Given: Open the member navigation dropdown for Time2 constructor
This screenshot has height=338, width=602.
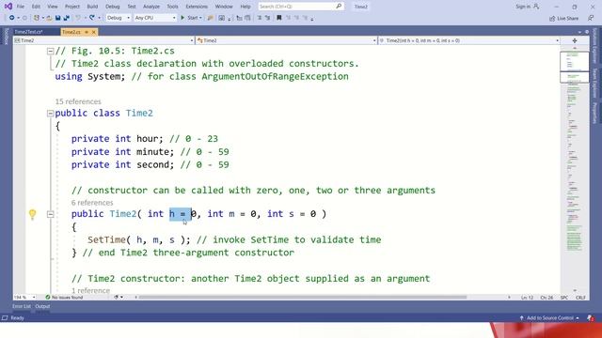Looking at the screenshot, I should click(469, 40).
